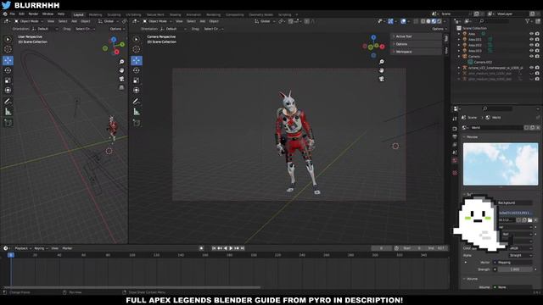This screenshot has height=305, width=543.
Task: Open the Edit menu
Action: pos(21,14)
